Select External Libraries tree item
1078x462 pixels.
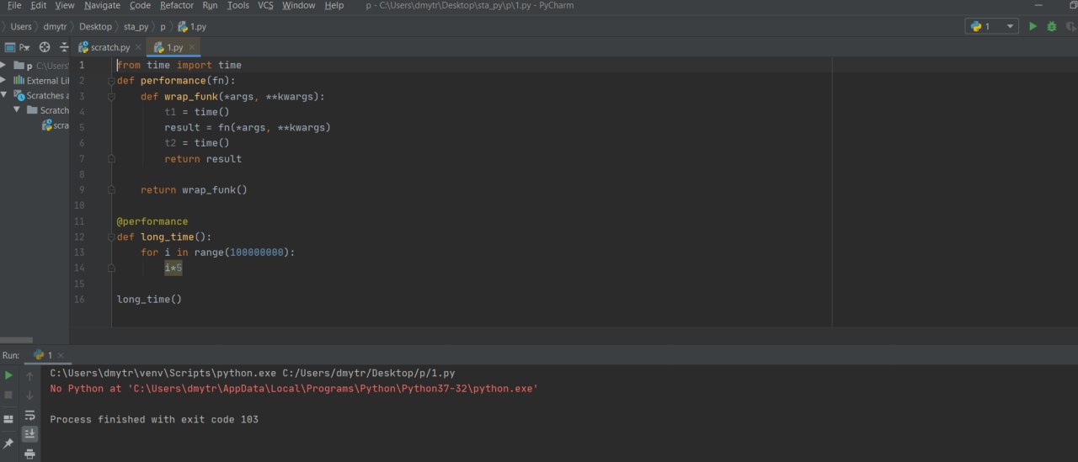click(42, 81)
